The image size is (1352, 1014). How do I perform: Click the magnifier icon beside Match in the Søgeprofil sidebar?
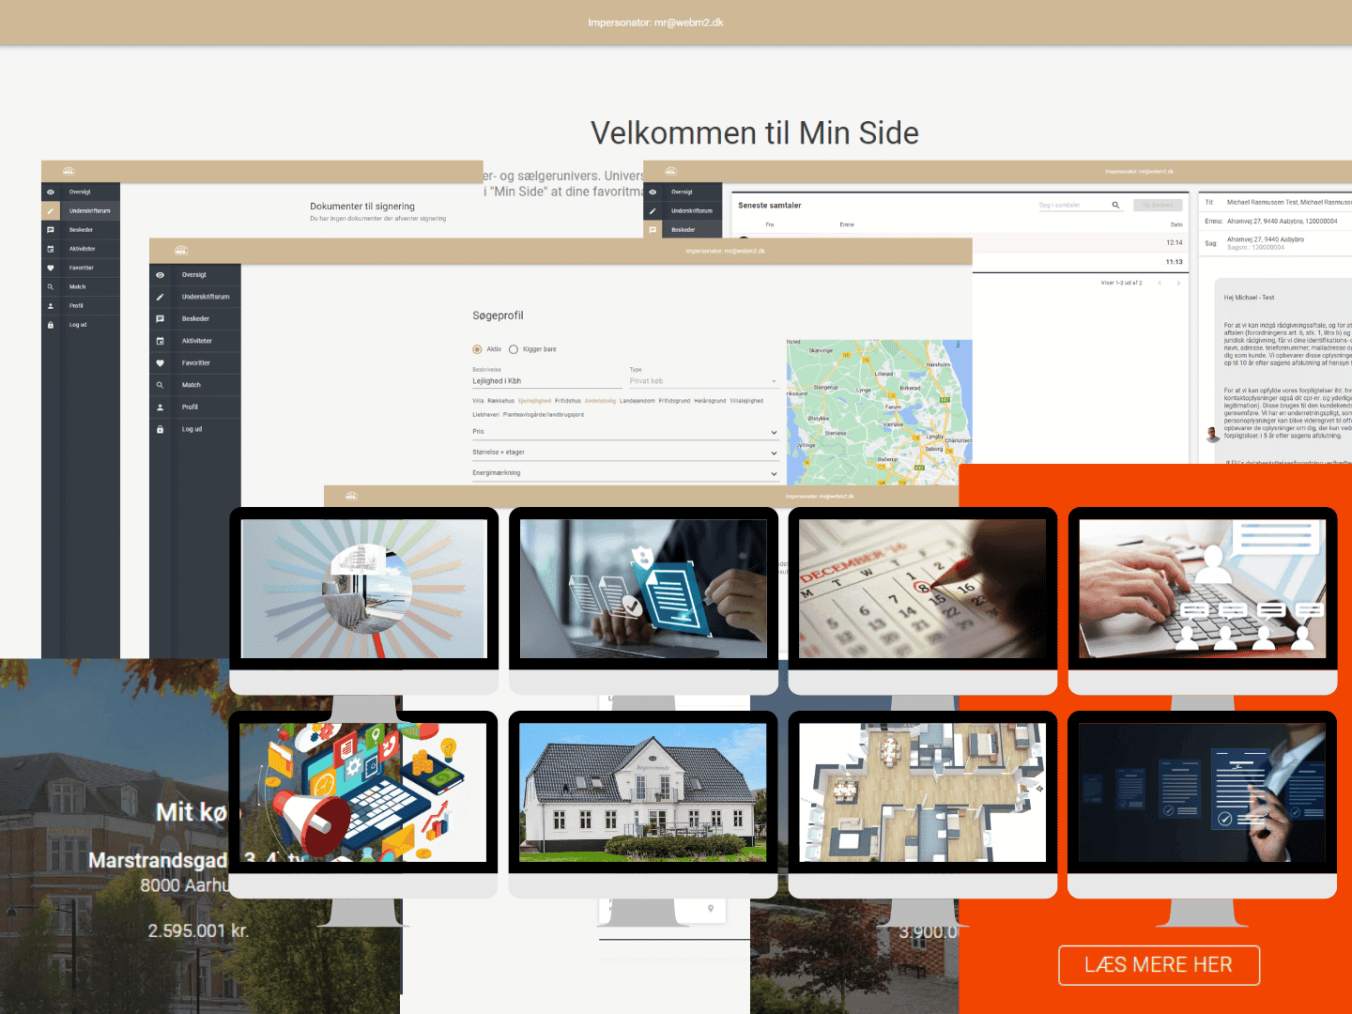click(x=160, y=385)
